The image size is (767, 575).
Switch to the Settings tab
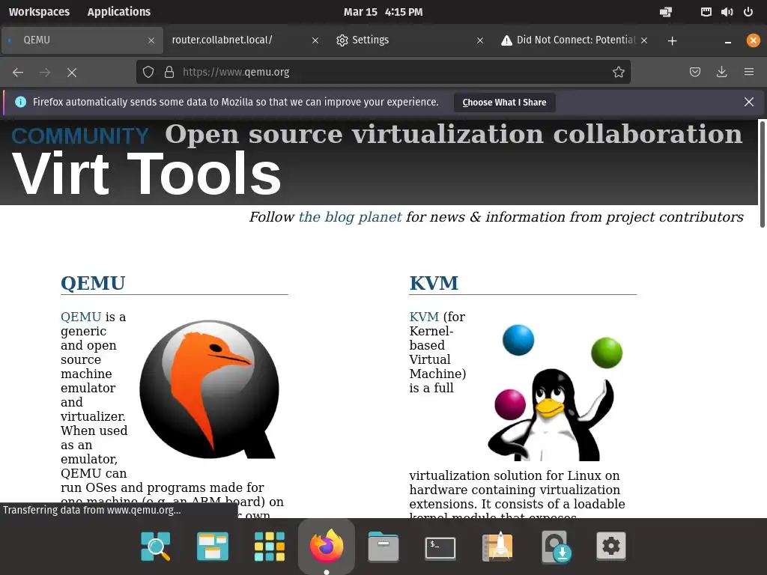pos(411,40)
